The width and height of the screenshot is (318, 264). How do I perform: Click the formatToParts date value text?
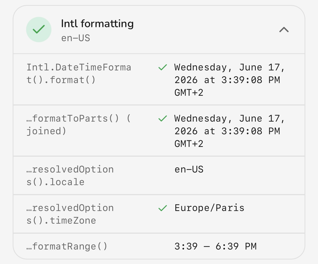(230, 131)
